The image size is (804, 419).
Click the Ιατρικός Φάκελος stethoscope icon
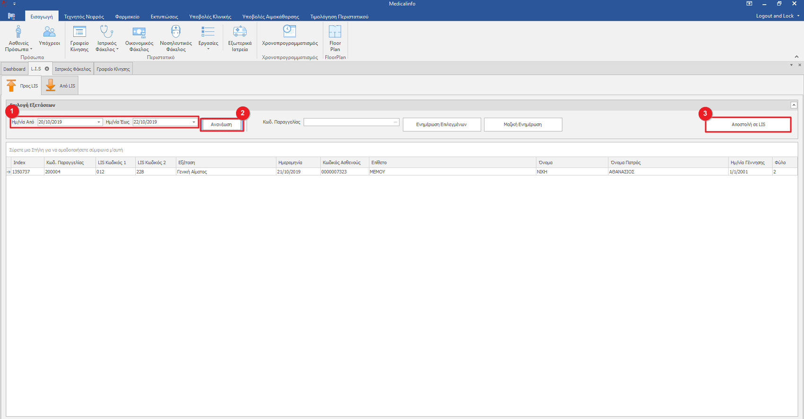(x=106, y=32)
